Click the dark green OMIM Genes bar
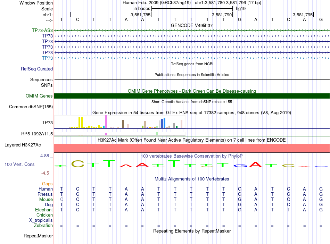The image size is (330, 244). 192,96
